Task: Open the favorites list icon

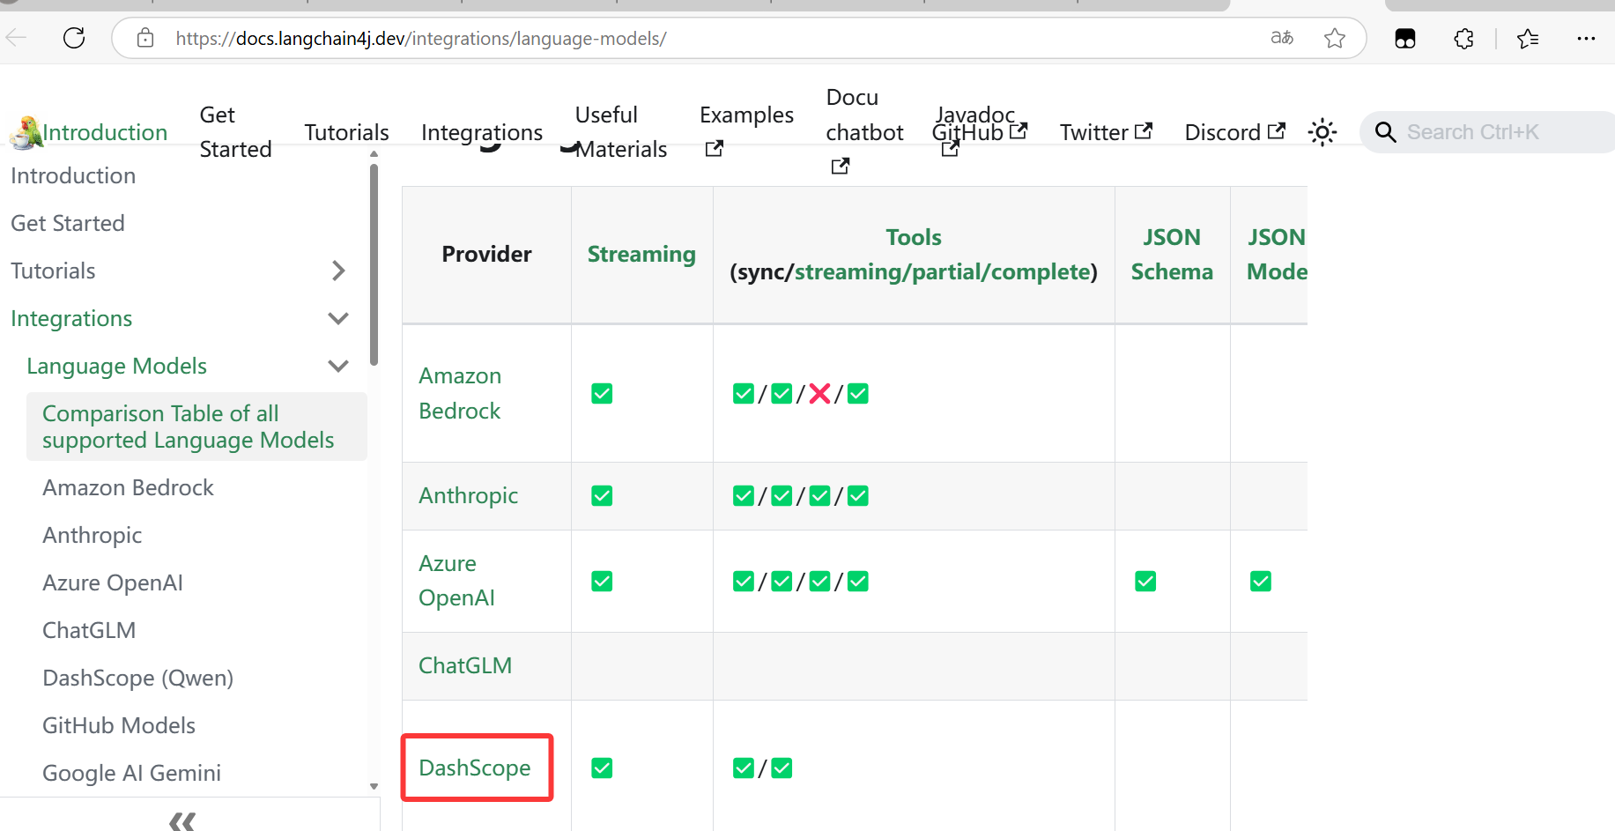Action: (x=1528, y=38)
